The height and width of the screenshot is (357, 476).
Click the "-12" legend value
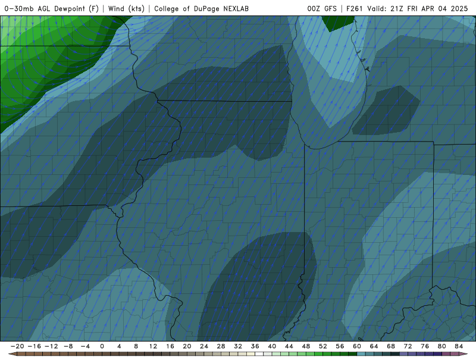coord(51,346)
